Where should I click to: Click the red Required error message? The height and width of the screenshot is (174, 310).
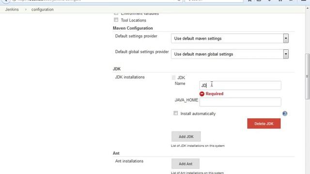[x=215, y=94]
